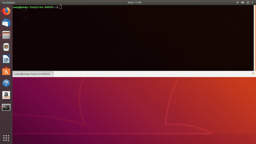
Task: Click the Trash icon on the desktop
Action: click(24, 16)
